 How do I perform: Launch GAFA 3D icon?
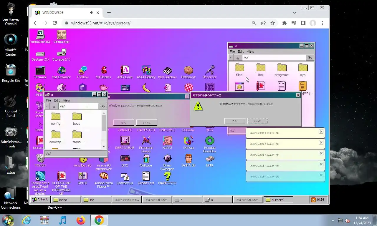click(188, 161)
